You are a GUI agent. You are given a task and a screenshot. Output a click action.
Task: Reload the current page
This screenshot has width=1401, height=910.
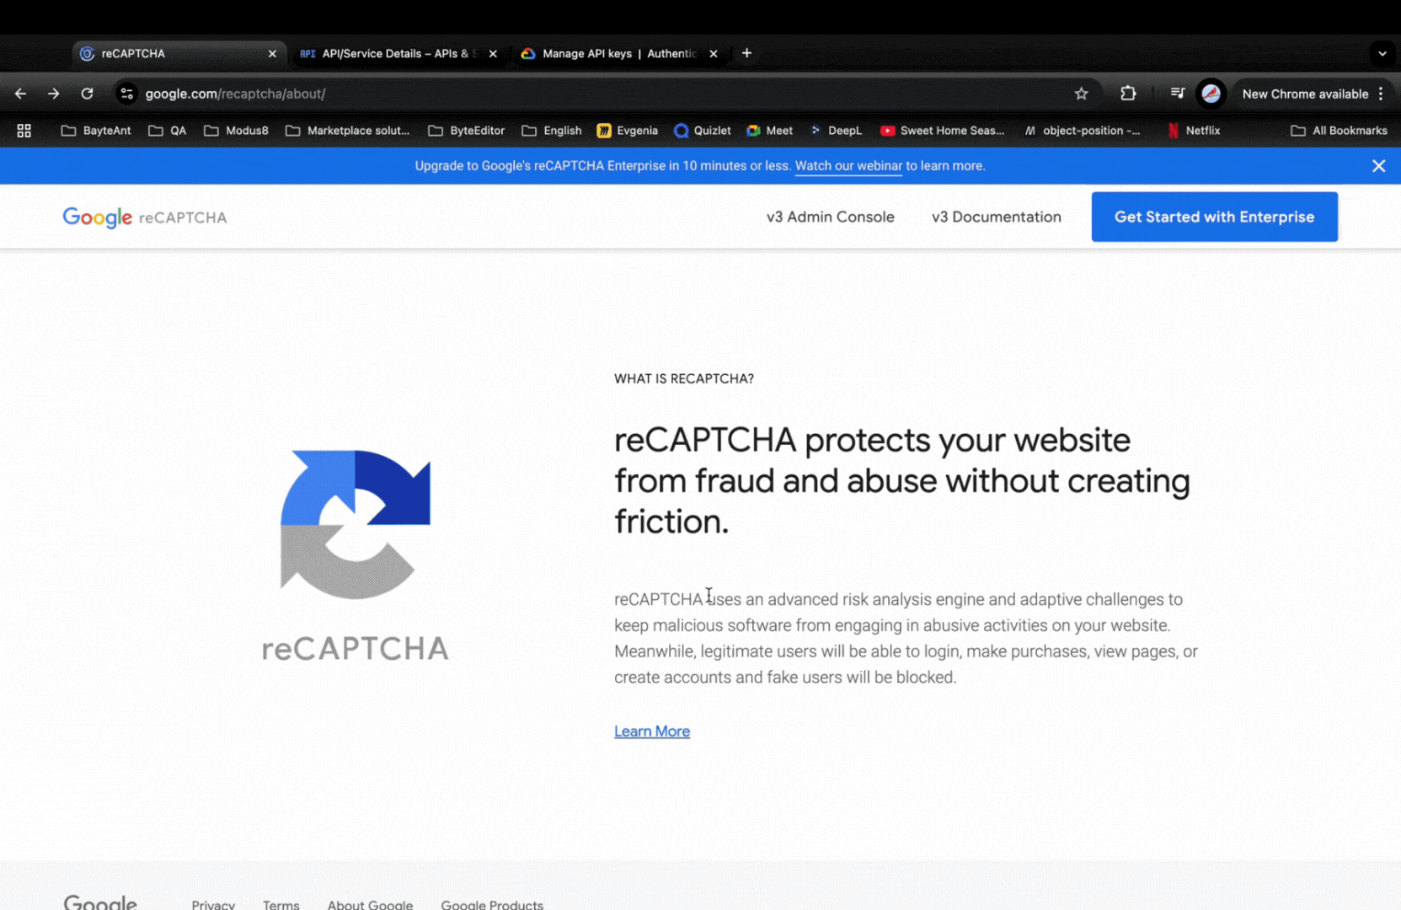87,94
